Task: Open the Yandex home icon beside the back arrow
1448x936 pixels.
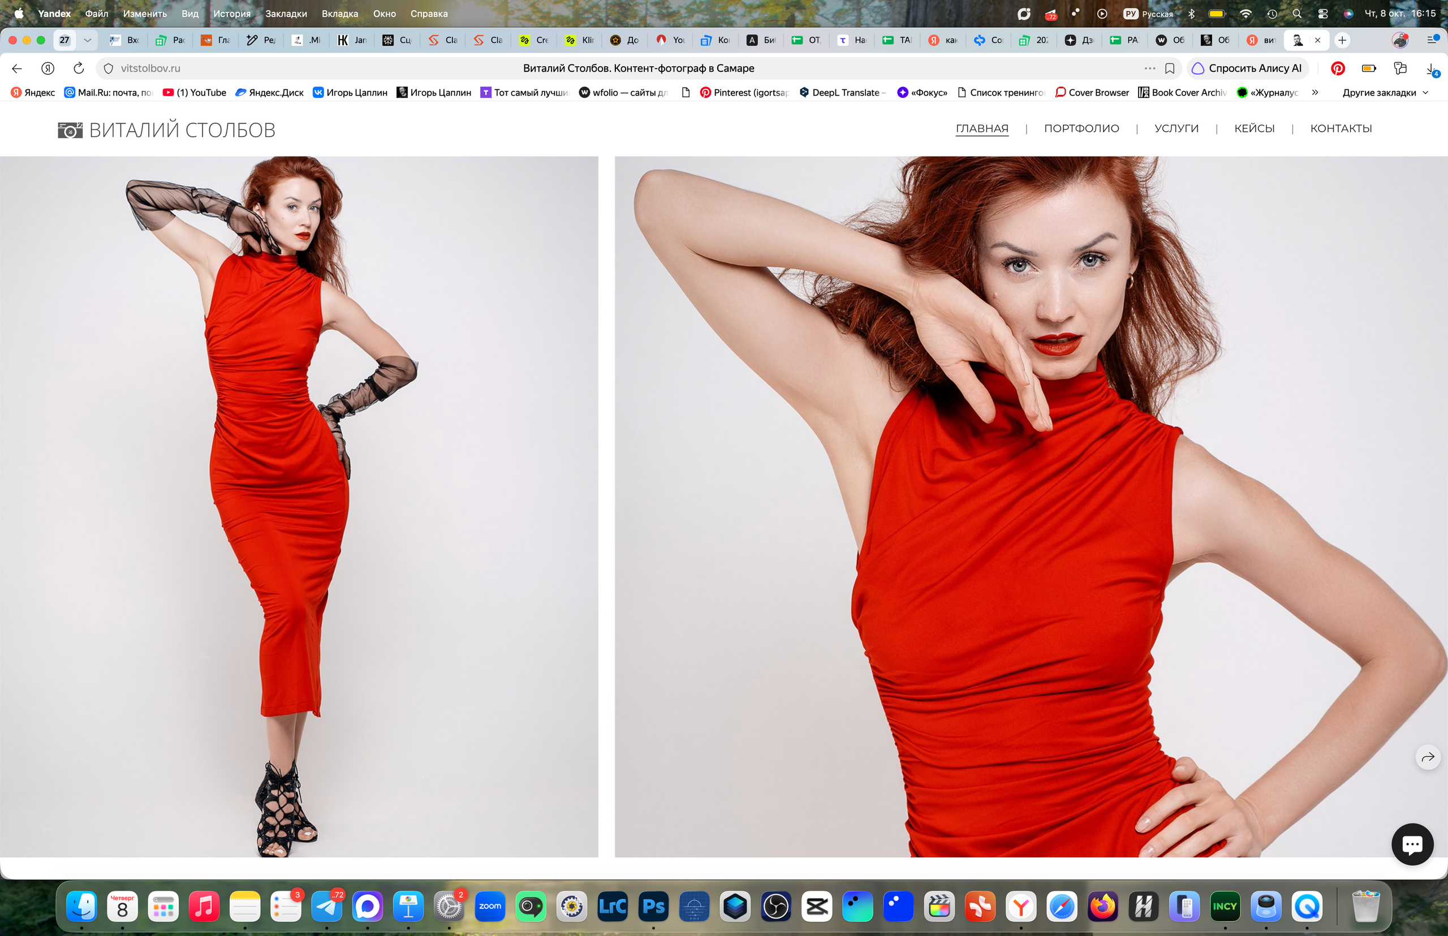Action: point(48,68)
